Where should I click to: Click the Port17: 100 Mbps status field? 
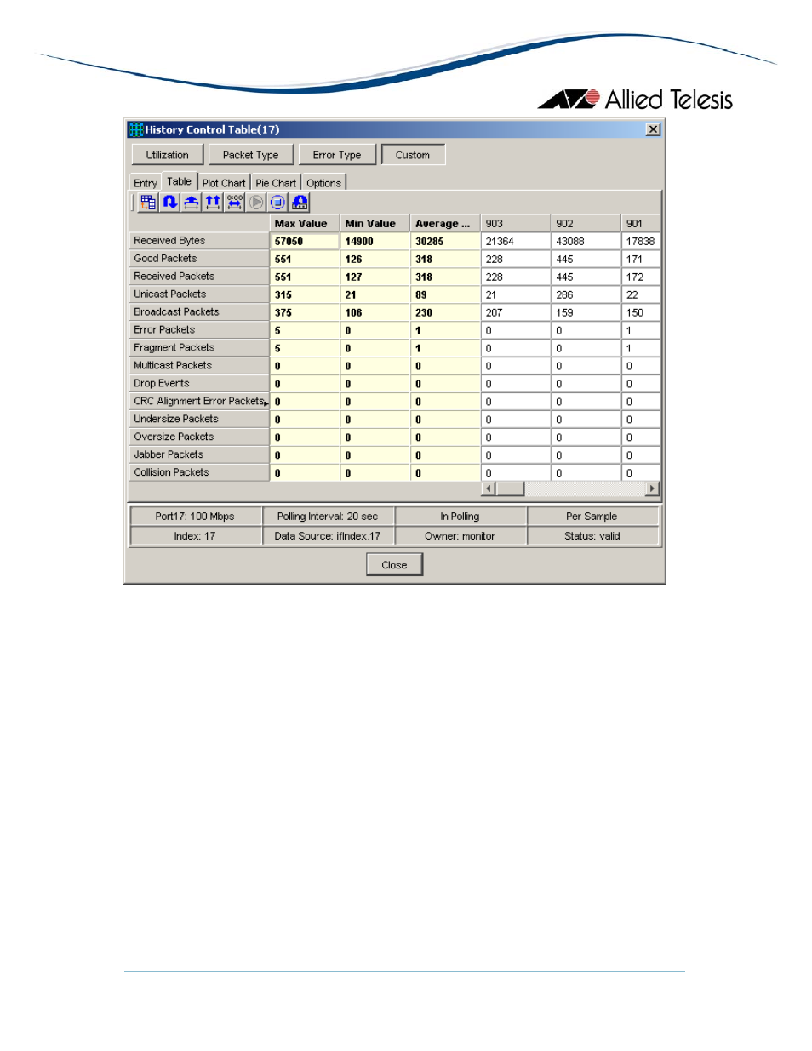click(196, 517)
